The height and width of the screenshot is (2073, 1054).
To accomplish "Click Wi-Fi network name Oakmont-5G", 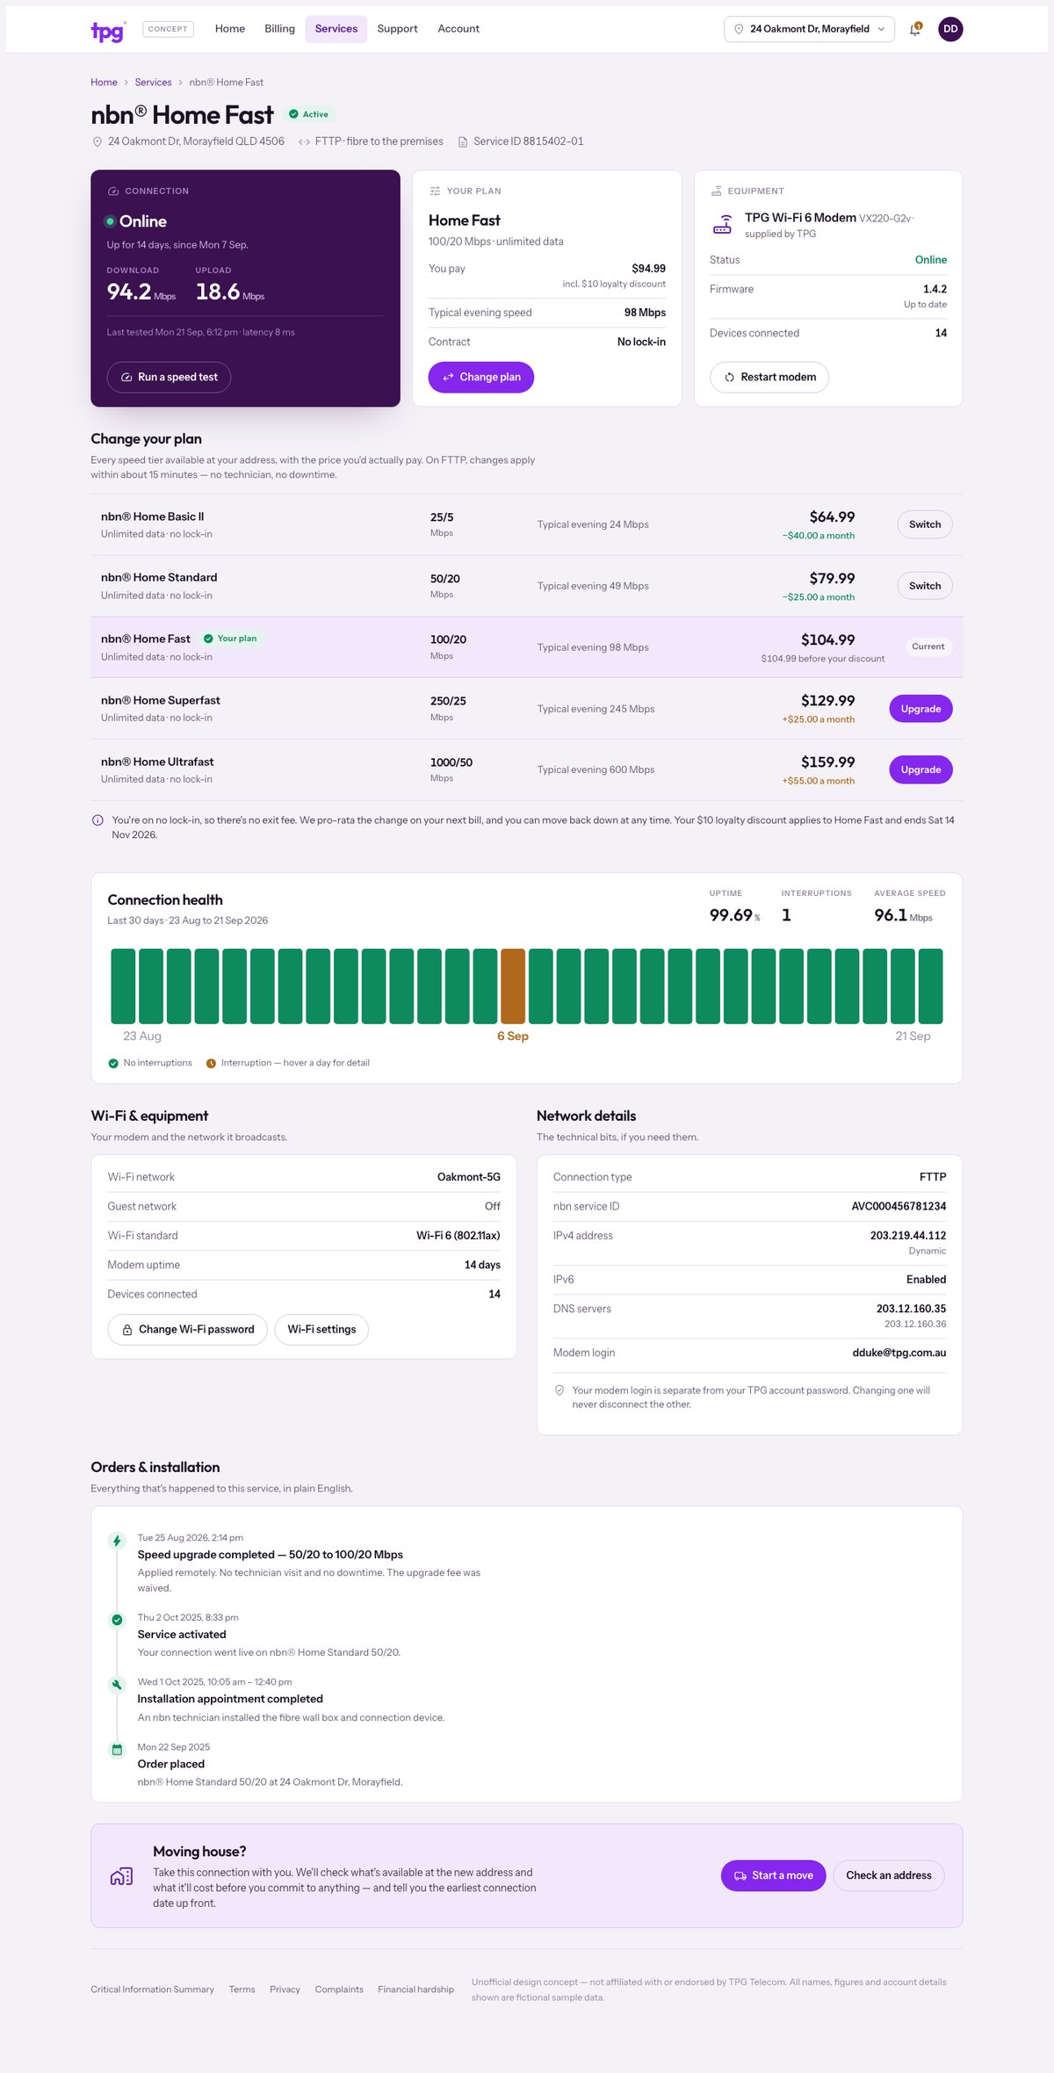I will point(469,1177).
